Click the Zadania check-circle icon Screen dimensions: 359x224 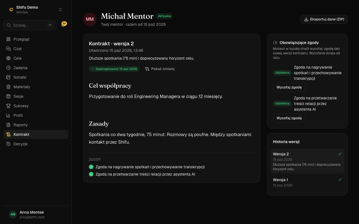(8, 68)
